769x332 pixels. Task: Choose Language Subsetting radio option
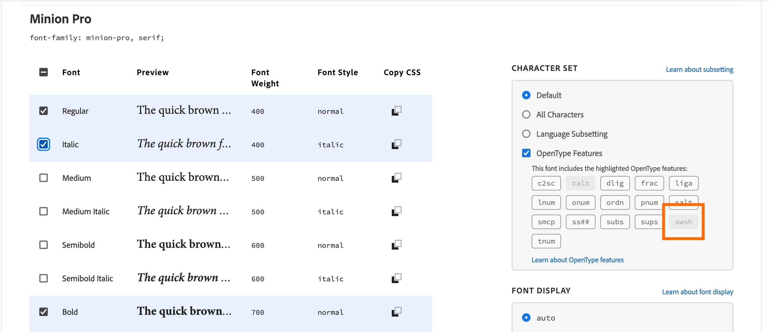click(526, 134)
